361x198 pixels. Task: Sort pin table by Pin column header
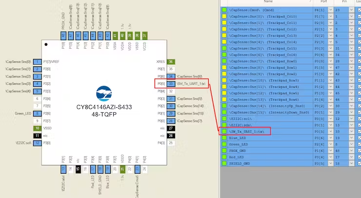344,1
